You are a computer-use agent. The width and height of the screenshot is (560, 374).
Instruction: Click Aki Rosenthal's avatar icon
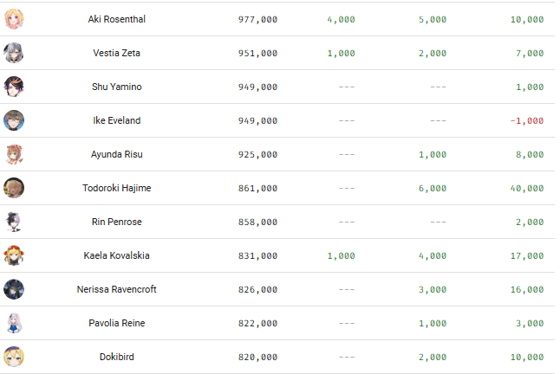pyautogui.click(x=14, y=19)
